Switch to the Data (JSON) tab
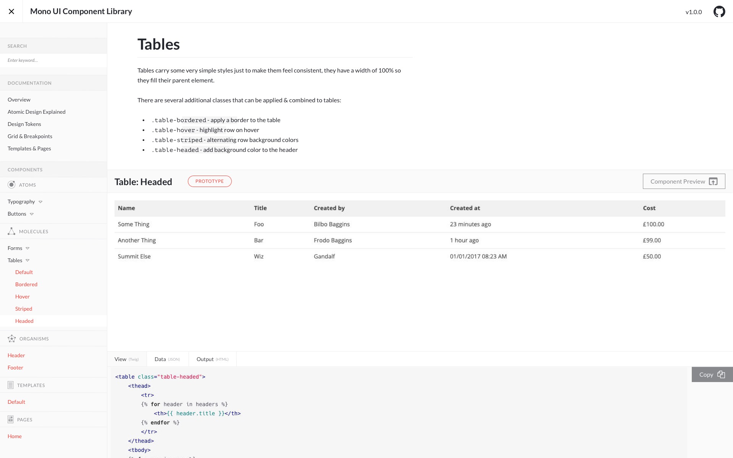733x458 pixels. [x=167, y=359]
